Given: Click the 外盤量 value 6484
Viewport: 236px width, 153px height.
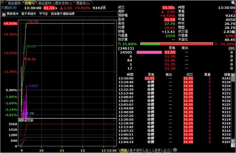Looking at the screenshot, I should click(x=230, y=36).
